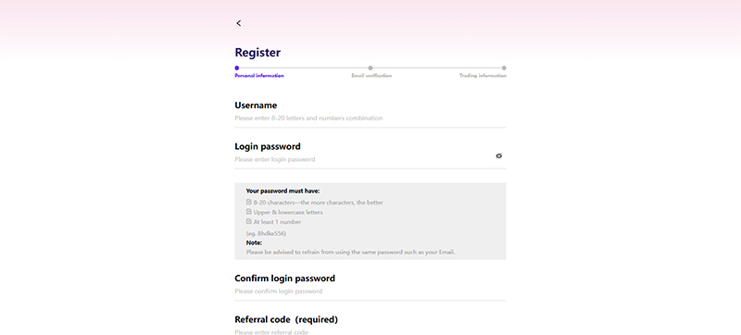Toggle login password visibility eye icon

(498, 155)
